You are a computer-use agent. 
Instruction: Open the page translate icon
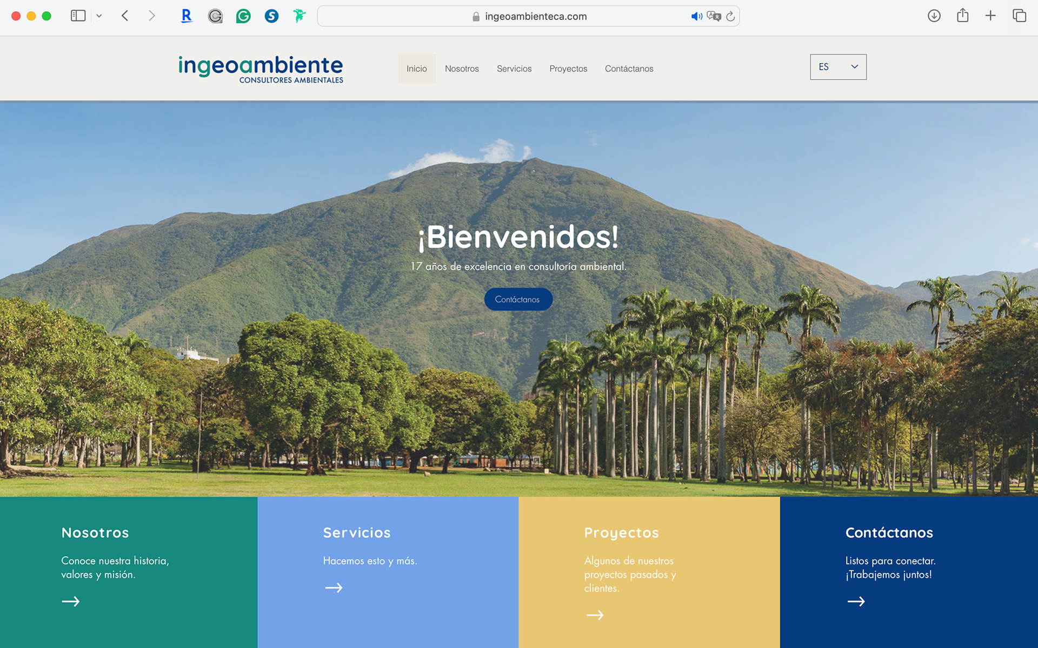(x=714, y=16)
